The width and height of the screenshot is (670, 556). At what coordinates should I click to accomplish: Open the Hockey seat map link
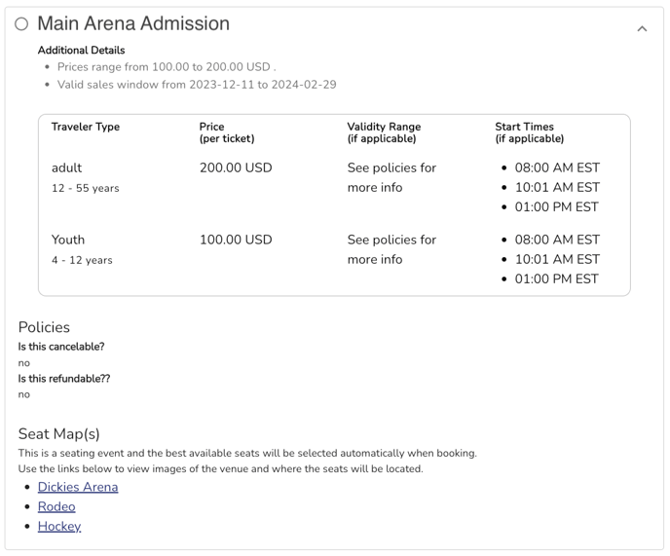click(59, 526)
